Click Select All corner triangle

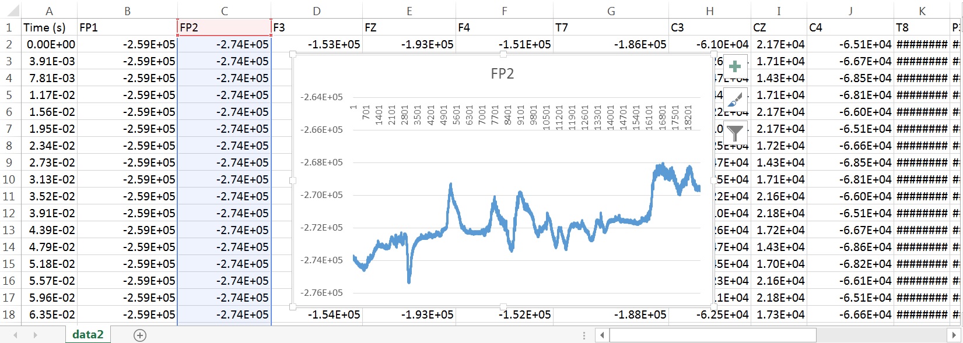[x=12, y=11]
